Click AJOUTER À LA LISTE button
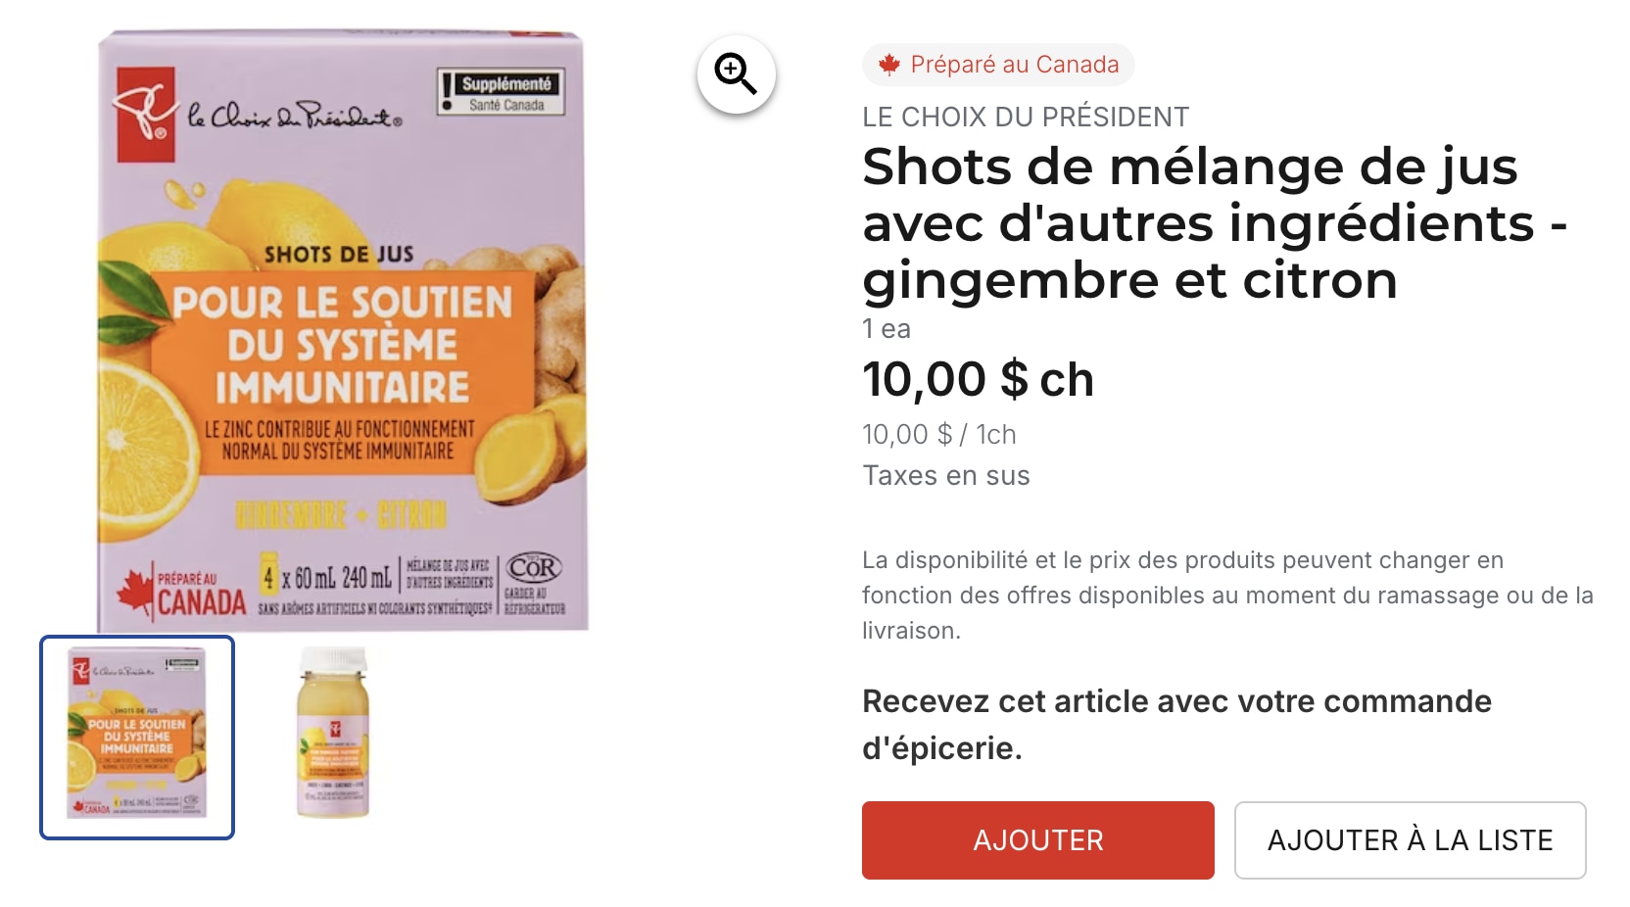1630x907 pixels. click(x=1410, y=840)
